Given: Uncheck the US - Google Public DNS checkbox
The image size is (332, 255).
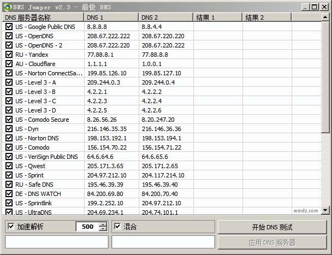Looking at the screenshot, I should [x=9, y=26].
